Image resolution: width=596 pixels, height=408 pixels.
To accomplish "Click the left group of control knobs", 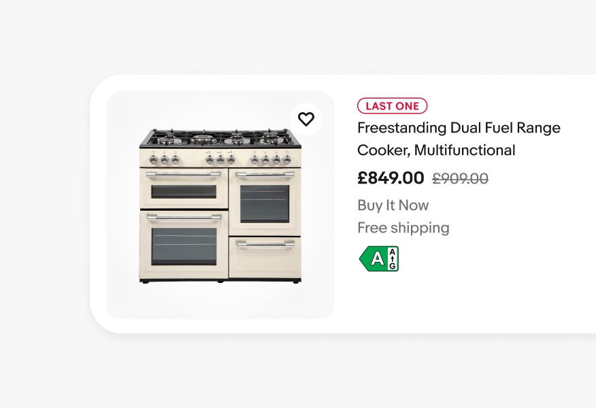I will 164,158.
